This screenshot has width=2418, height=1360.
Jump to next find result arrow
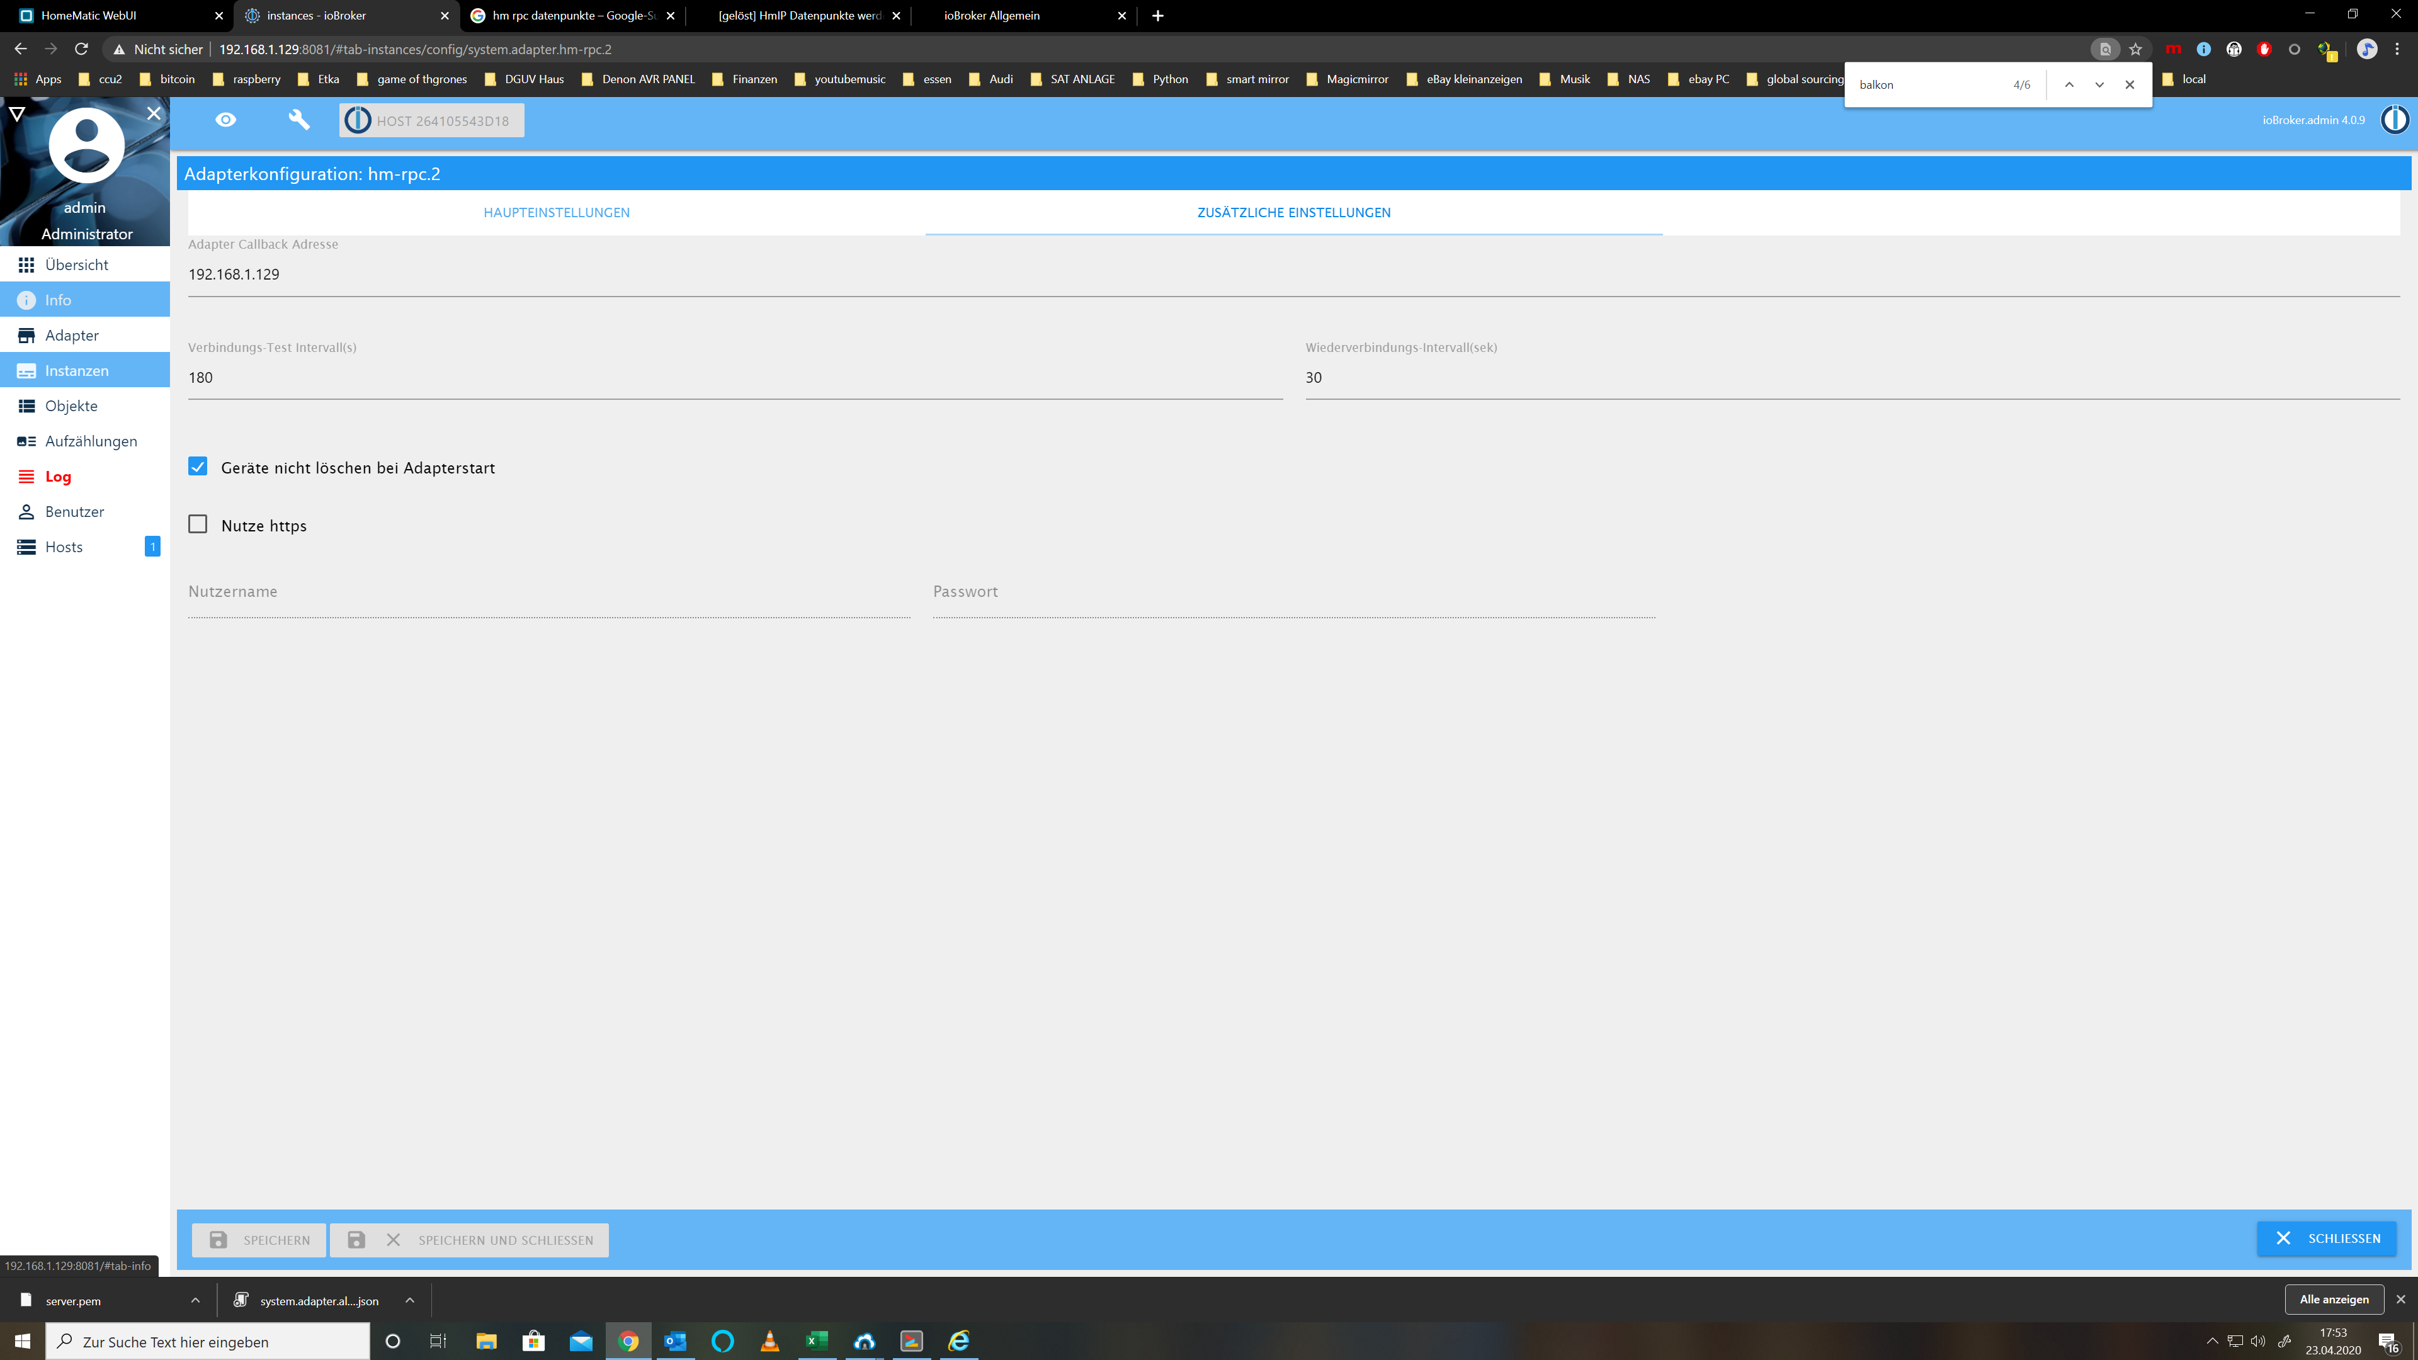(x=2099, y=84)
